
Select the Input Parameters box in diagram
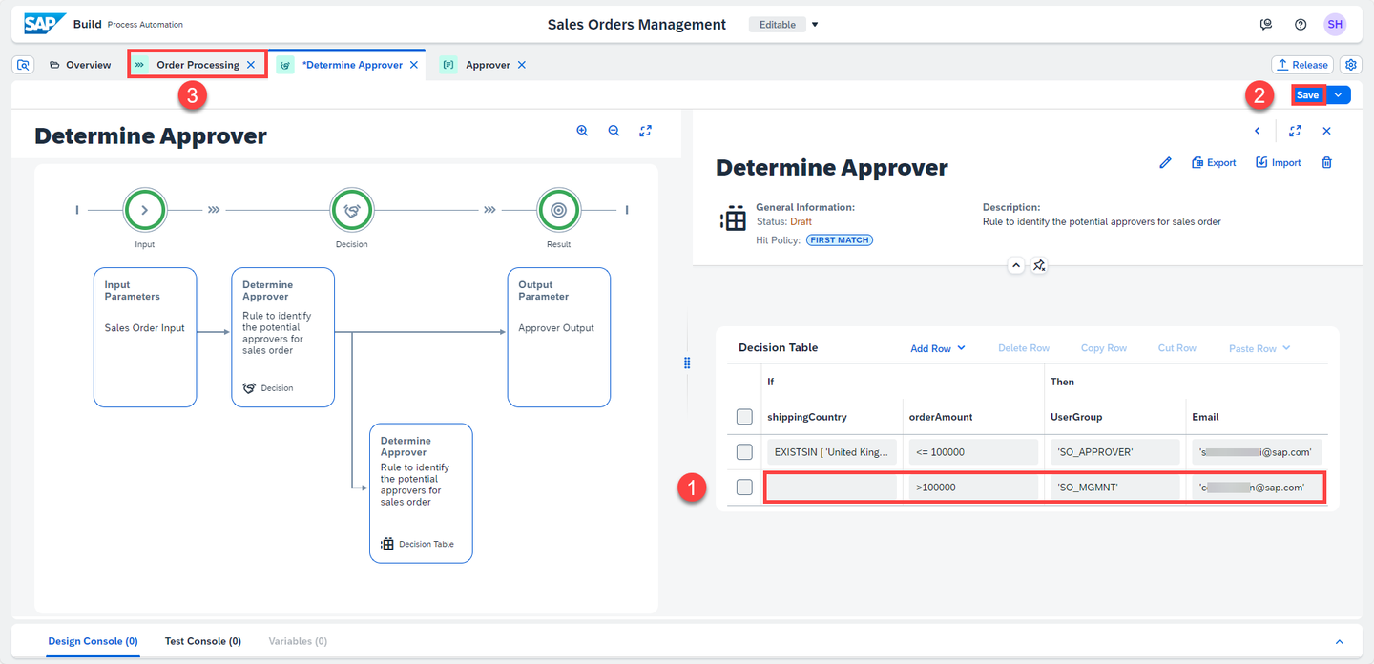pos(145,338)
